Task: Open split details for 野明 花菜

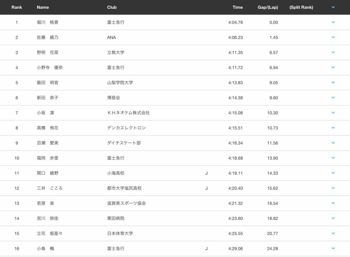Action: pos(333,52)
